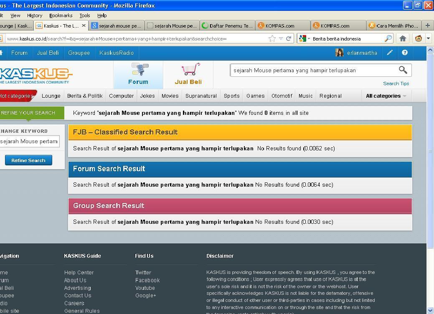Open the Facebook link under Find Us
The image size is (434, 314).
(147, 280)
